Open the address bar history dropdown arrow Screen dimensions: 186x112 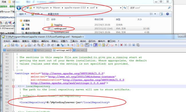tap(121, 8)
